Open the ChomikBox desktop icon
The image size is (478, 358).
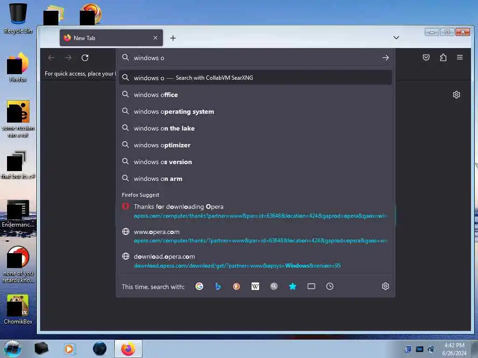(18, 310)
